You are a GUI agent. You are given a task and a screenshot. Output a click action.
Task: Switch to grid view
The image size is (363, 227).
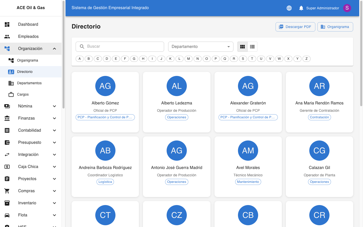[243, 47]
